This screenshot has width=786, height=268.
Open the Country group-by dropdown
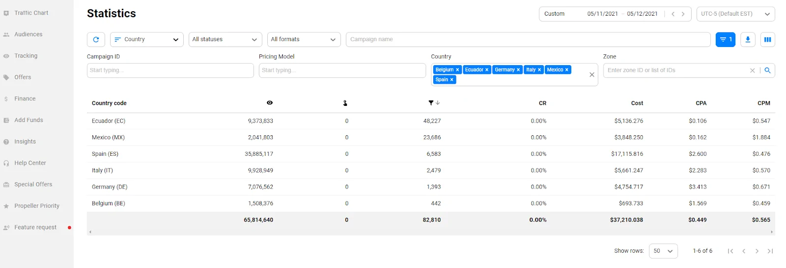click(146, 40)
